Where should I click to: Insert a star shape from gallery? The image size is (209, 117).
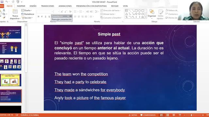click(x=142, y=17)
